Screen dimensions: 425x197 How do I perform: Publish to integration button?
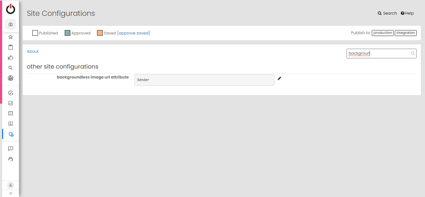pyautogui.click(x=406, y=33)
